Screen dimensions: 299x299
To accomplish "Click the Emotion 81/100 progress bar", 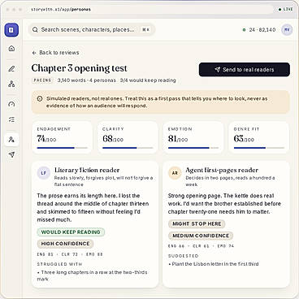I will point(193,148).
